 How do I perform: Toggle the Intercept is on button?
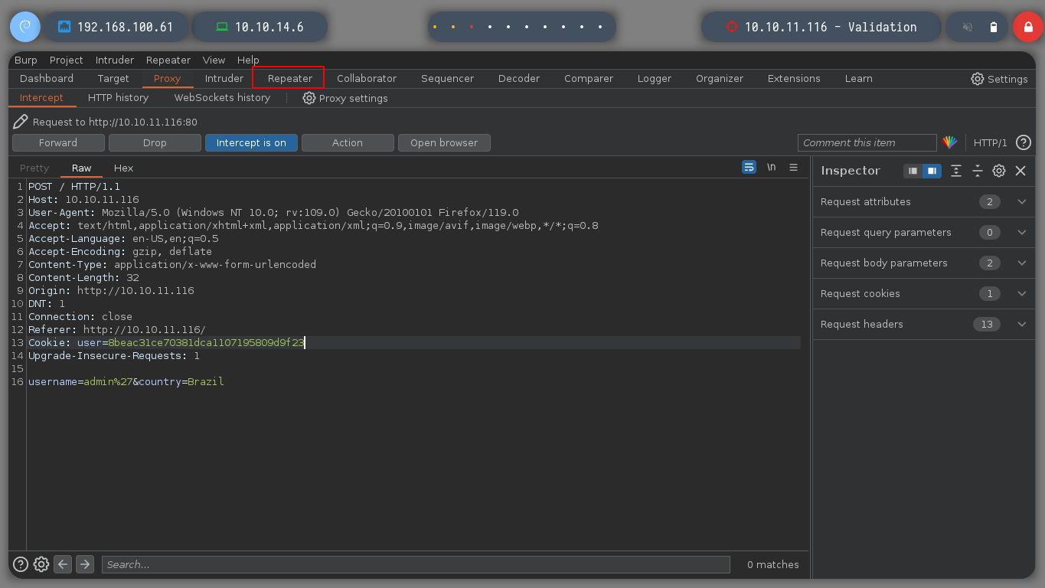pyautogui.click(x=251, y=143)
